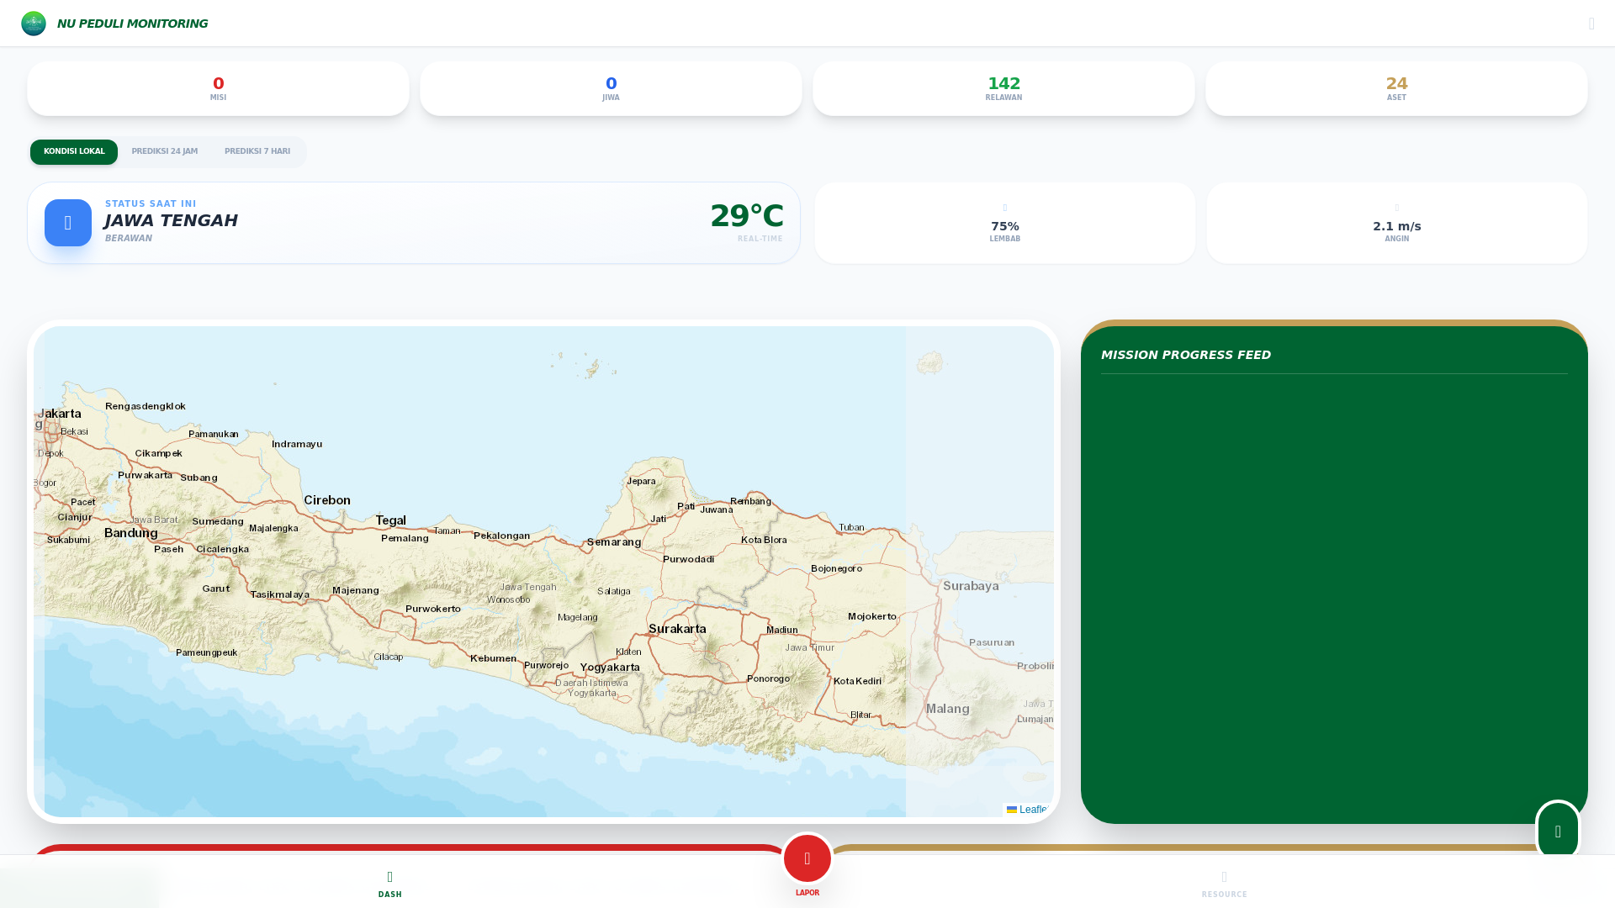
Task: Click the humidity icon above 75%
Action: (1004, 208)
